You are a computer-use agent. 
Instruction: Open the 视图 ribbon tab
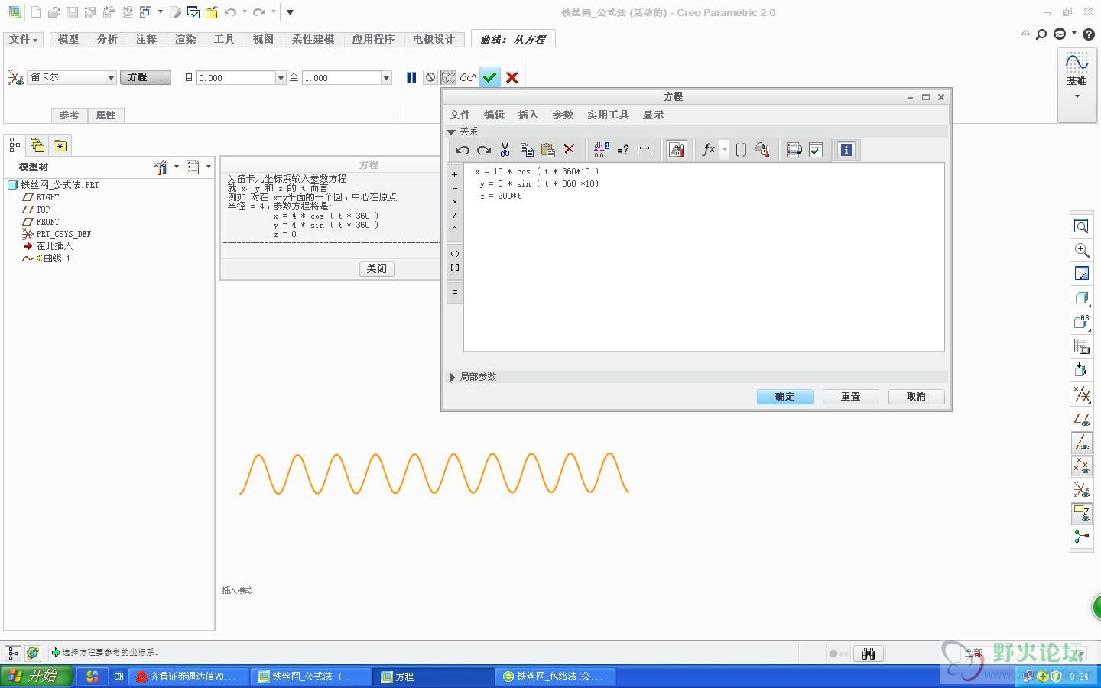pos(263,39)
